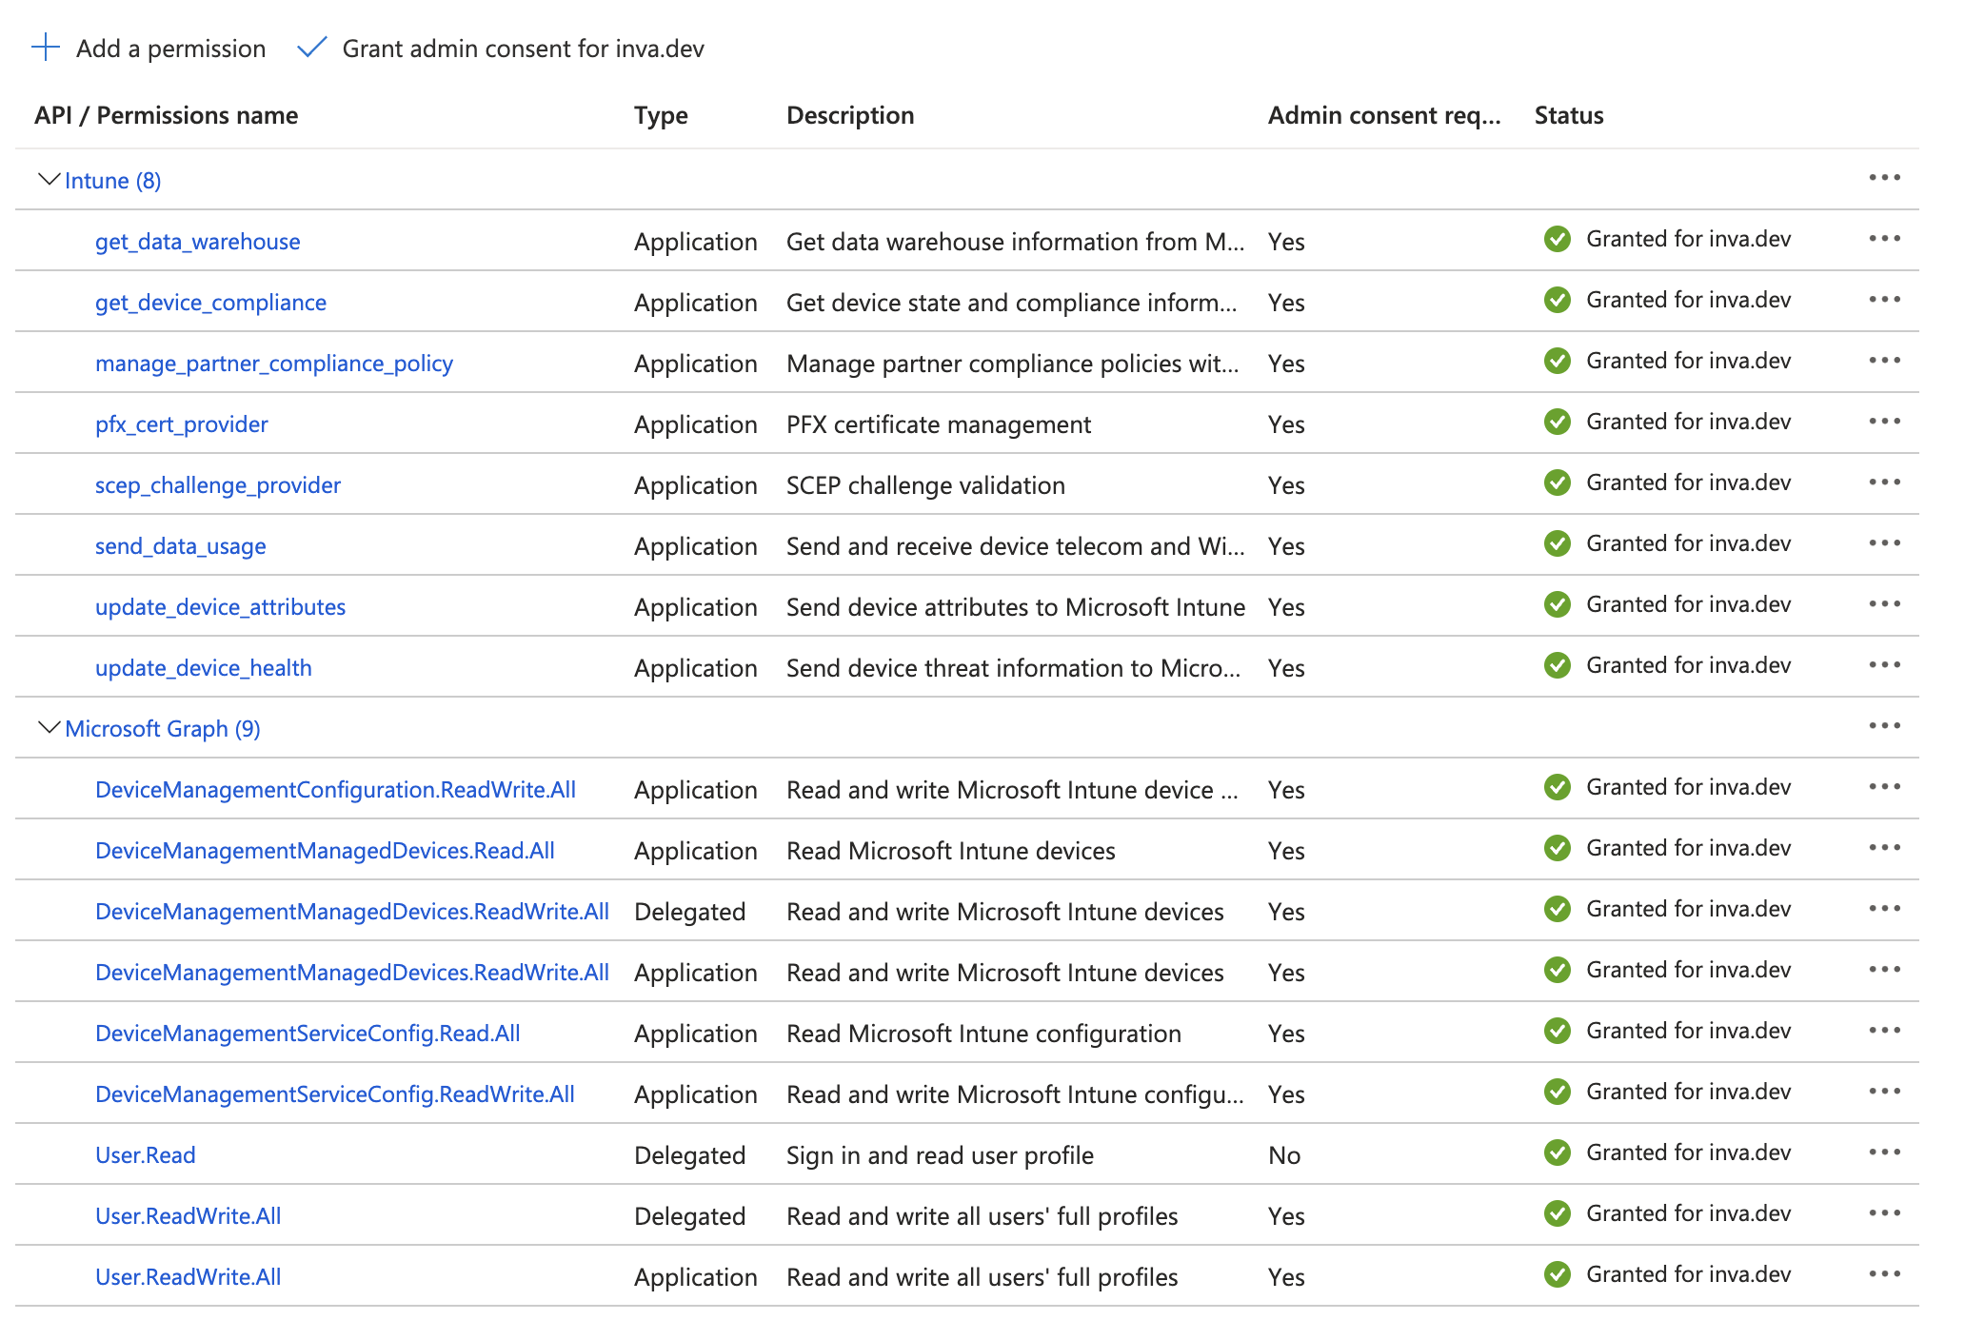This screenshot has width=1965, height=1340.
Task: Click the 'No' admin consent value for User.Read
Action: coord(1284,1155)
